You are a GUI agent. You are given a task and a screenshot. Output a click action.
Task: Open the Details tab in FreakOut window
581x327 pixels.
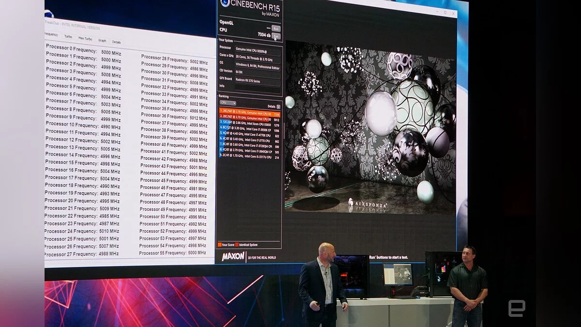pyautogui.click(x=117, y=42)
